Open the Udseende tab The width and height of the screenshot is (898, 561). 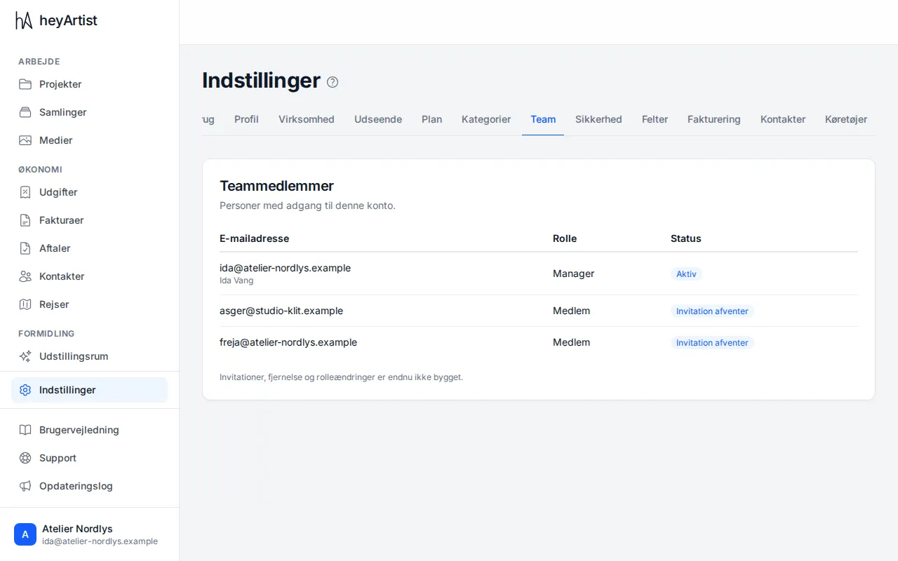[x=378, y=119]
